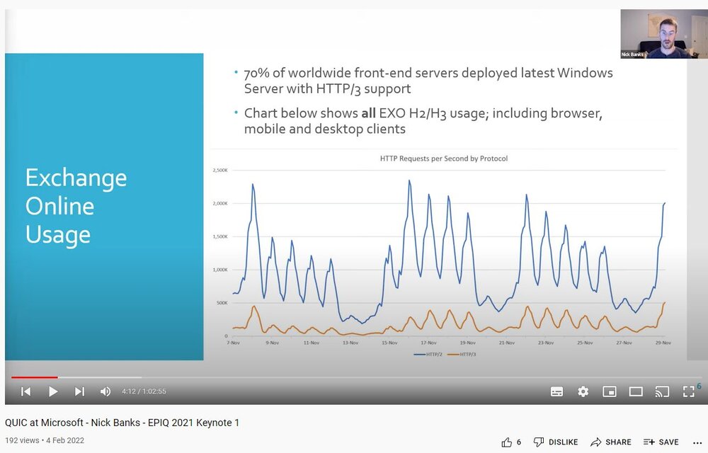The width and height of the screenshot is (708, 453).
Task: Click the Exchange Online Usage slide title
Action: point(76,206)
